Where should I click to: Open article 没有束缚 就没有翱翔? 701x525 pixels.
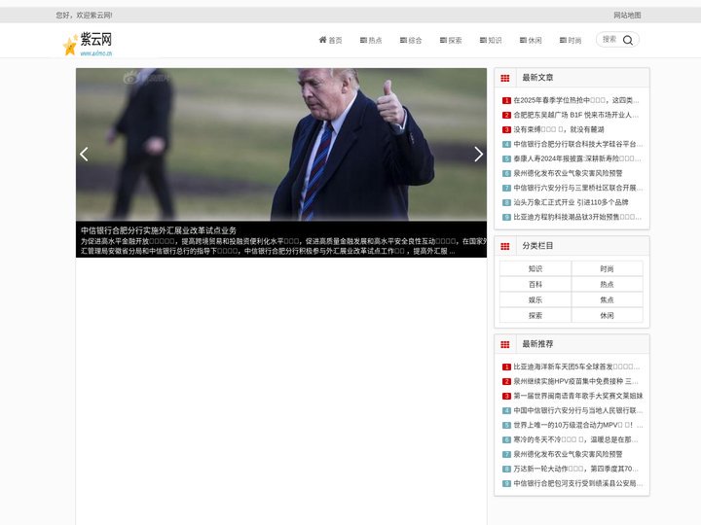[559, 129]
